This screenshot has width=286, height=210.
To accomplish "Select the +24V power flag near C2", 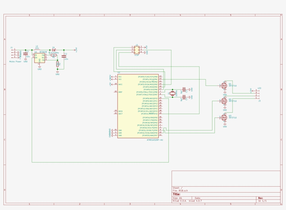I will (75, 50).
